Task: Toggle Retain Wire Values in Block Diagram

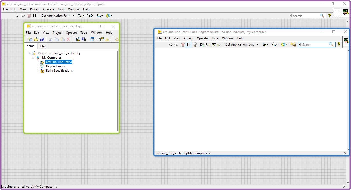Action: pyautogui.click(x=202, y=44)
